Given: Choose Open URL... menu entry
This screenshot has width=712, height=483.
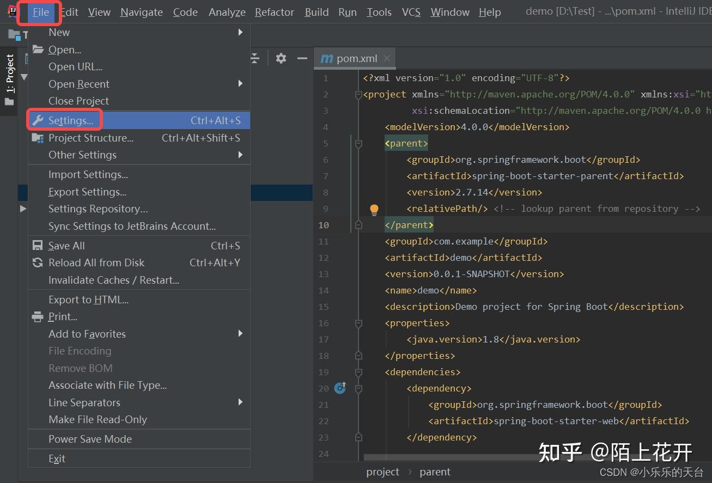Looking at the screenshot, I should point(139,66).
